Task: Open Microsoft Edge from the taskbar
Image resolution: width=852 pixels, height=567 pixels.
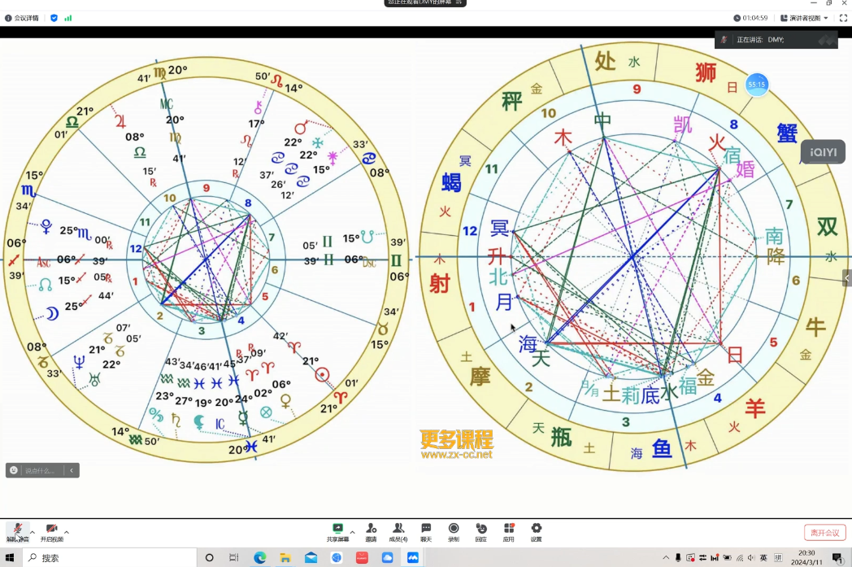Action: click(x=259, y=558)
